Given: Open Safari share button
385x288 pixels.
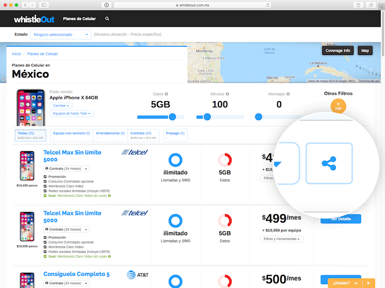Looking at the screenshot, I should click(x=358, y=5).
